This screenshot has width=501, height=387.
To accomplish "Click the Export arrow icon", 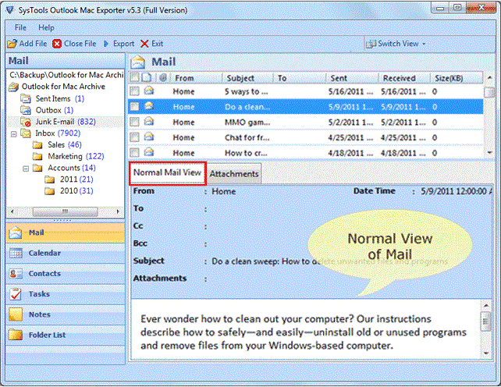I will pyautogui.click(x=106, y=44).
